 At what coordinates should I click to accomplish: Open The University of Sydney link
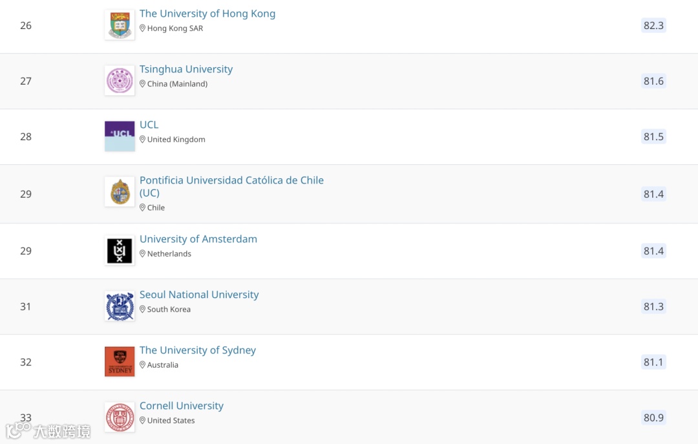tap(198, 350)
